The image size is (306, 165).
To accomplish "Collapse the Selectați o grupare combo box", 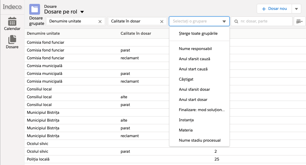I will pos(224,22).
